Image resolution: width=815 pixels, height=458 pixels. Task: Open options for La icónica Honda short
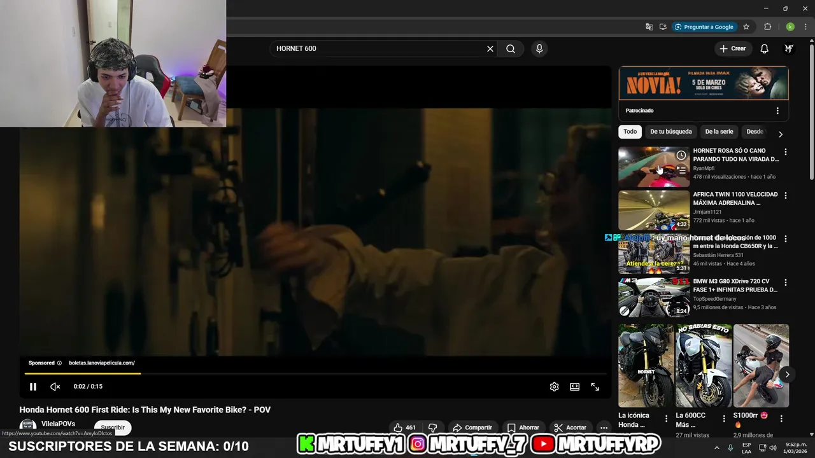667,419
